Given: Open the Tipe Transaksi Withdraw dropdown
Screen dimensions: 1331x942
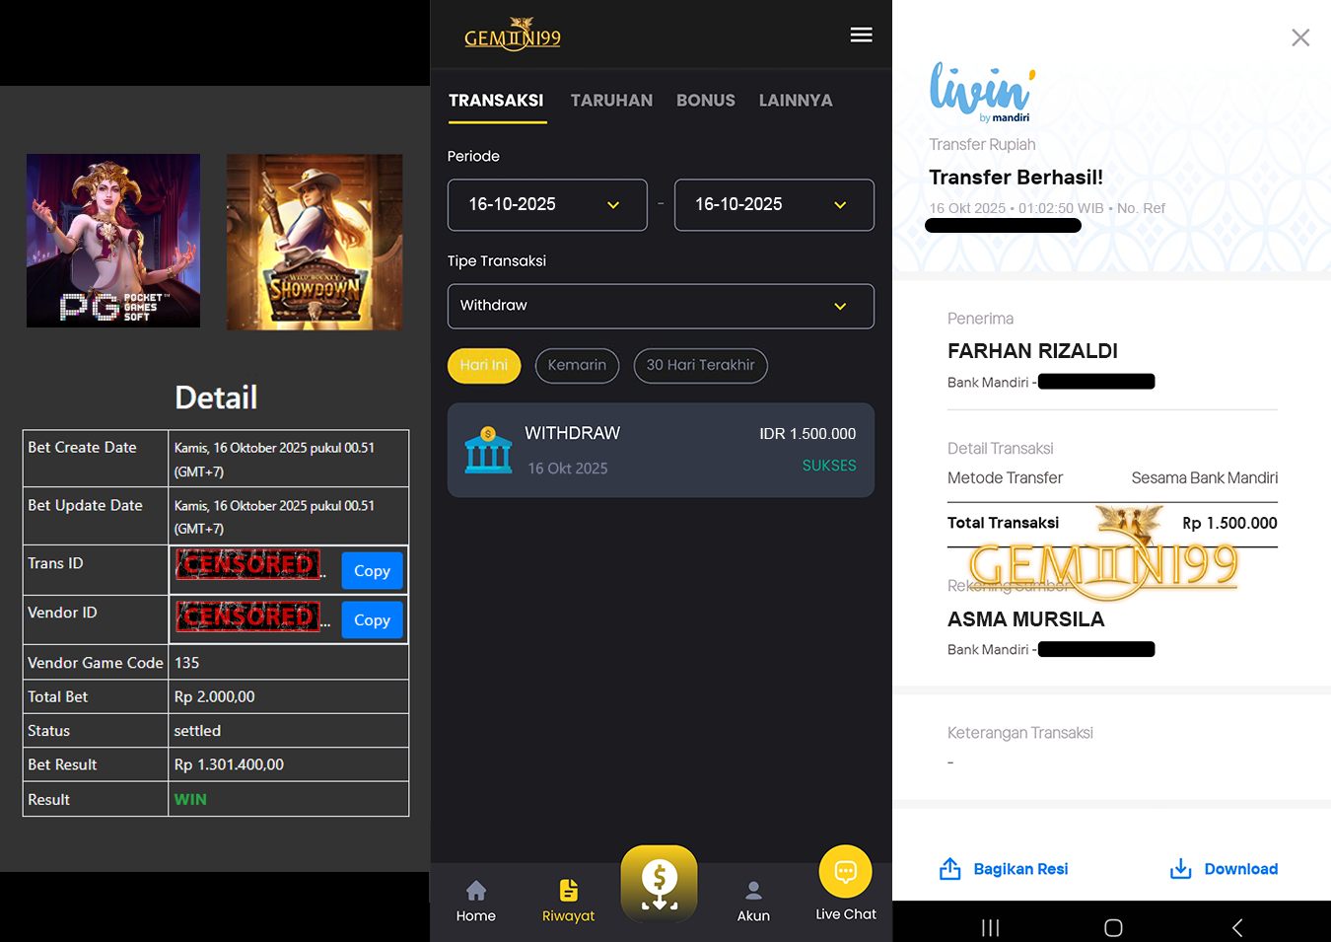Looking at the screenshot, I should 661,306.
